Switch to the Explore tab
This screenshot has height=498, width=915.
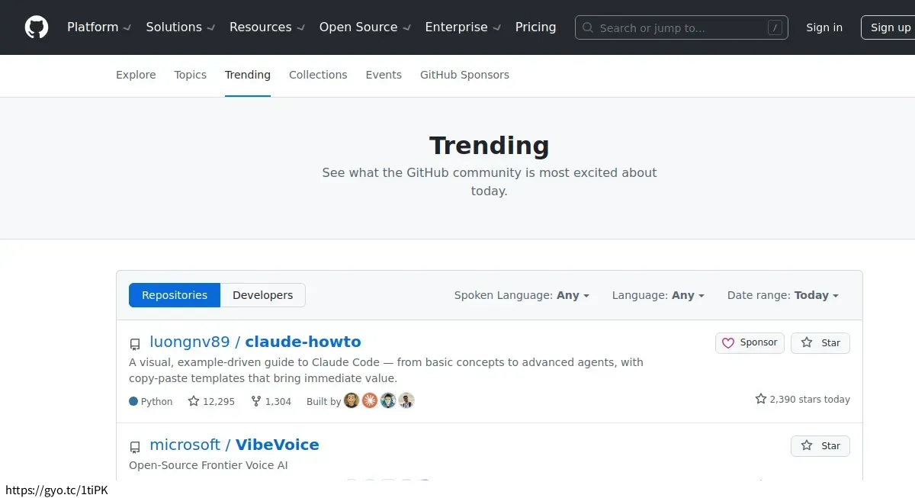click(136, 75)
